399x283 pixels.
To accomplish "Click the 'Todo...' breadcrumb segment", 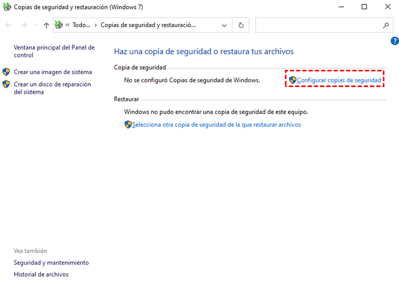I will [x=81, y=25].
